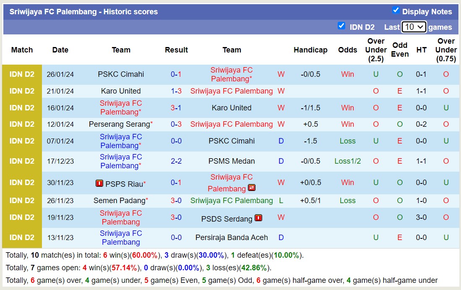
Task: Disable the IDN D2 filter checkbox
Action: (x=341, y=26)
